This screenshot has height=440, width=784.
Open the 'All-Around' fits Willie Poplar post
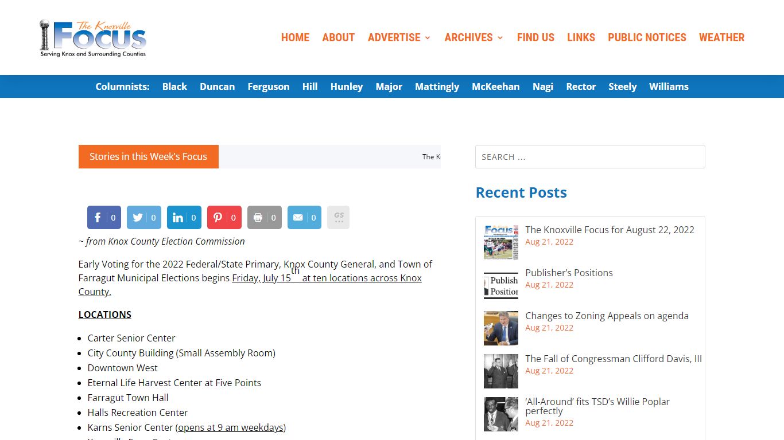point(597,406)
